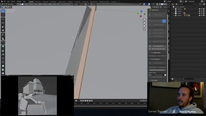Switch to vertex select mode
The height and width of the screenshot is (116, 206).
pos(18,4)
